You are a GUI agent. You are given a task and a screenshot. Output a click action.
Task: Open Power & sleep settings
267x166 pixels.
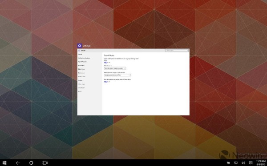82,77
